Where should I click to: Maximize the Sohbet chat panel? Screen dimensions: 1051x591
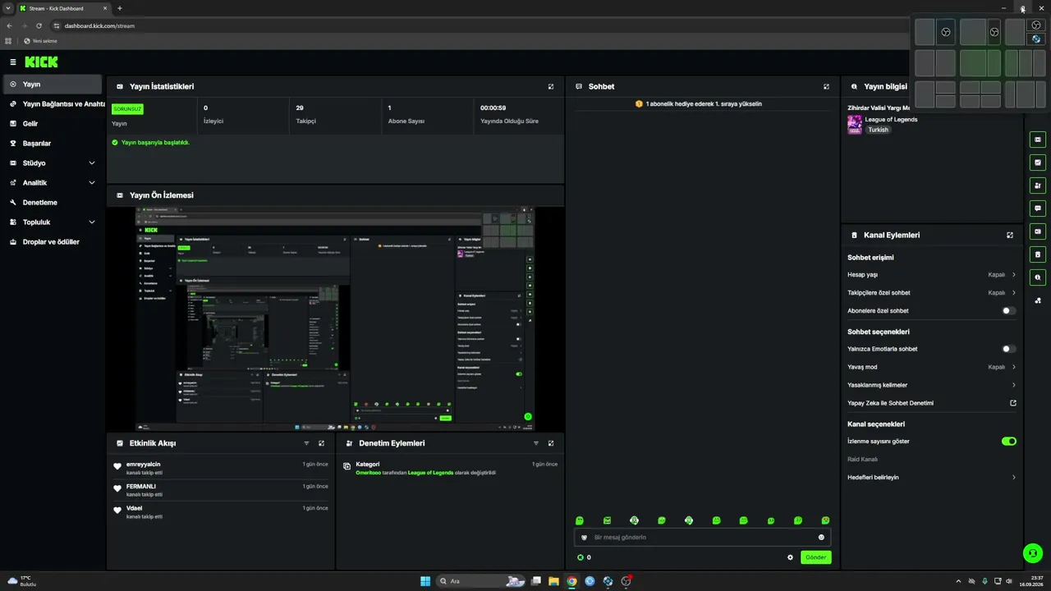[x=826, y=86]
